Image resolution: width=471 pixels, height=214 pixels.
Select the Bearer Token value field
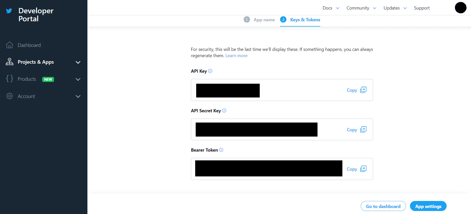tap(282, 169)
